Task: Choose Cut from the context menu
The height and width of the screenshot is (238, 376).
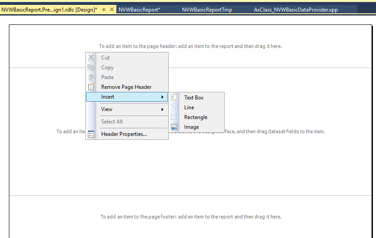Action: click(127, 58)
